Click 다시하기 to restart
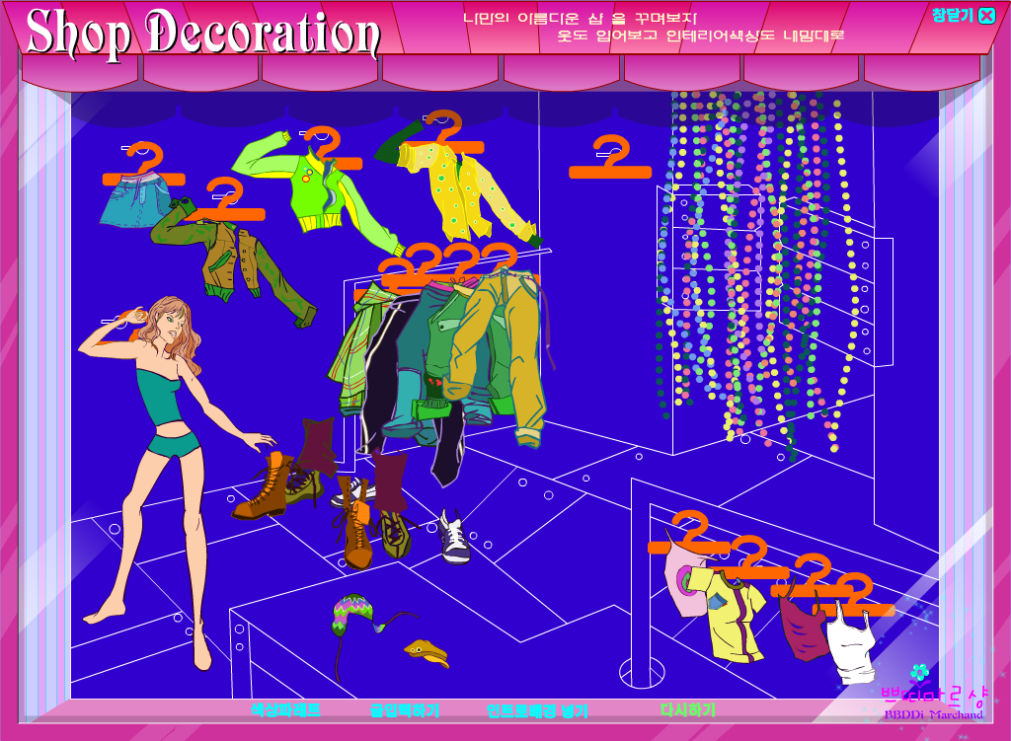 (x=688, y=710)
